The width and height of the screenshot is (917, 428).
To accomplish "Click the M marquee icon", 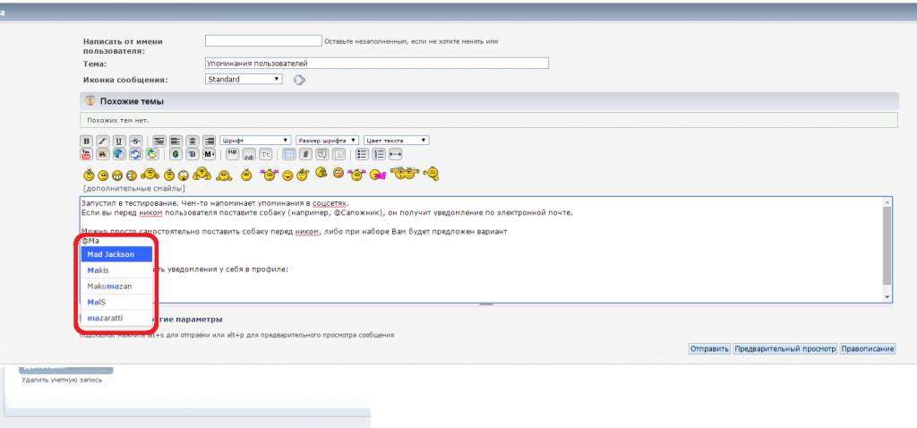I will click(x=209, y=154).
